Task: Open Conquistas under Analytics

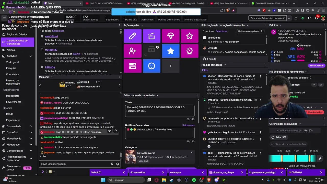Action: pos(12,74)
